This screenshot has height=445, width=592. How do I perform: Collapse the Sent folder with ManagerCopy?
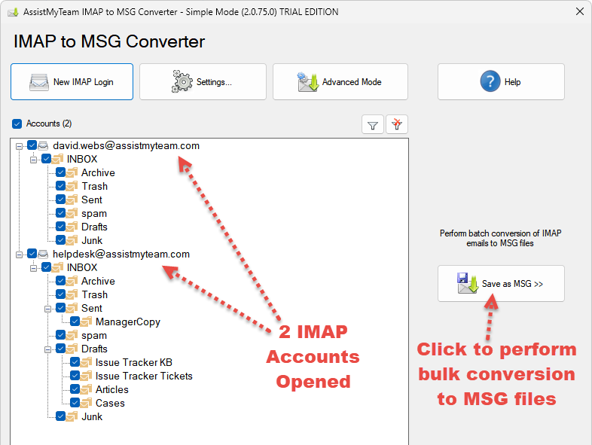[47, 309]
